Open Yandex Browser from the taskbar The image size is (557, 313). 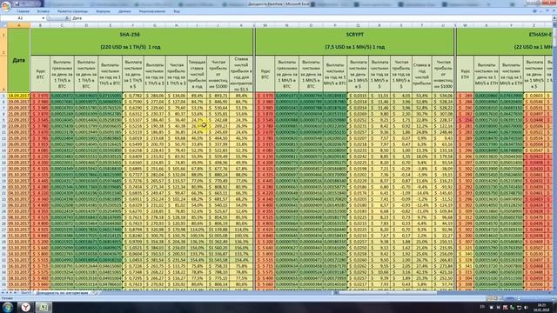click(x=25, y=307)
